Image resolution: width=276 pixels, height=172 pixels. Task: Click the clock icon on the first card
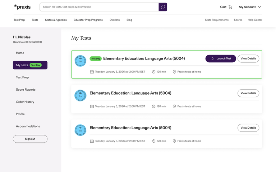click(x=154, y=72)
